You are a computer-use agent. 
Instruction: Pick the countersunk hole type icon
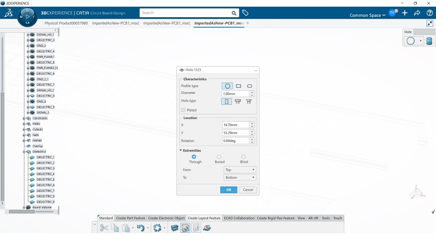point(249,102)
